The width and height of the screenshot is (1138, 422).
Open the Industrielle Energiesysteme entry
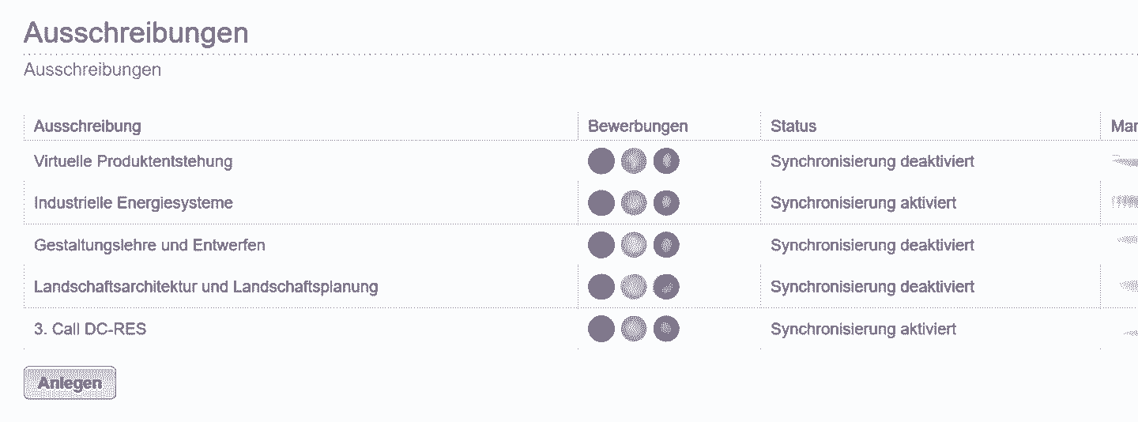[x=133, y=203]
